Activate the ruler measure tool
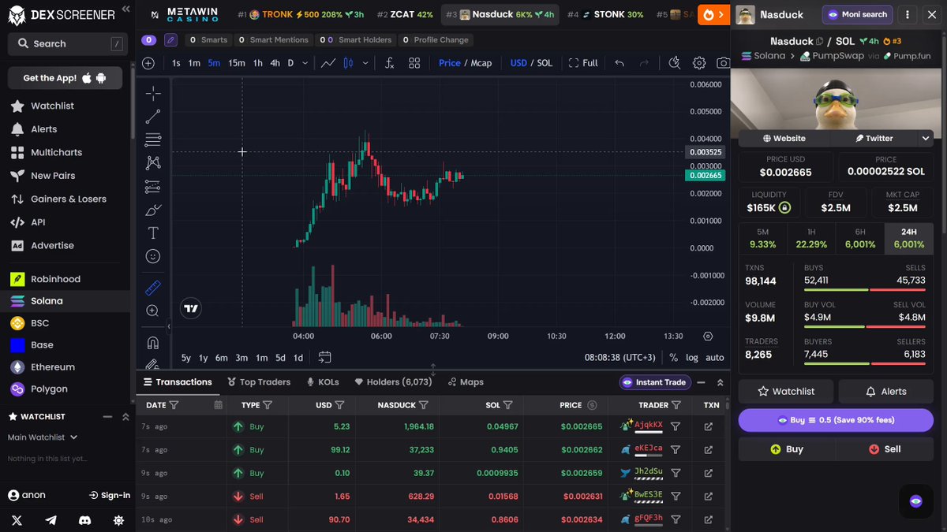947x532 pixels. pyautogui.click(x=153, y=288)
